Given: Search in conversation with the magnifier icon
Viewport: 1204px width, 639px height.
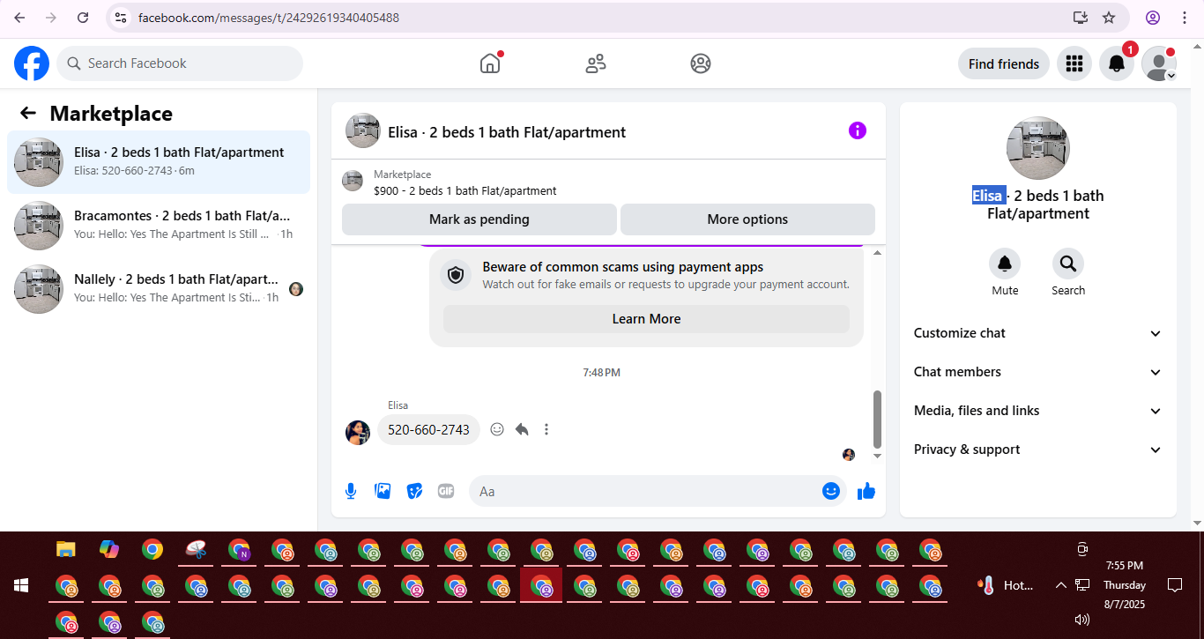Looking at the screenshot, I should (1068, 264).
